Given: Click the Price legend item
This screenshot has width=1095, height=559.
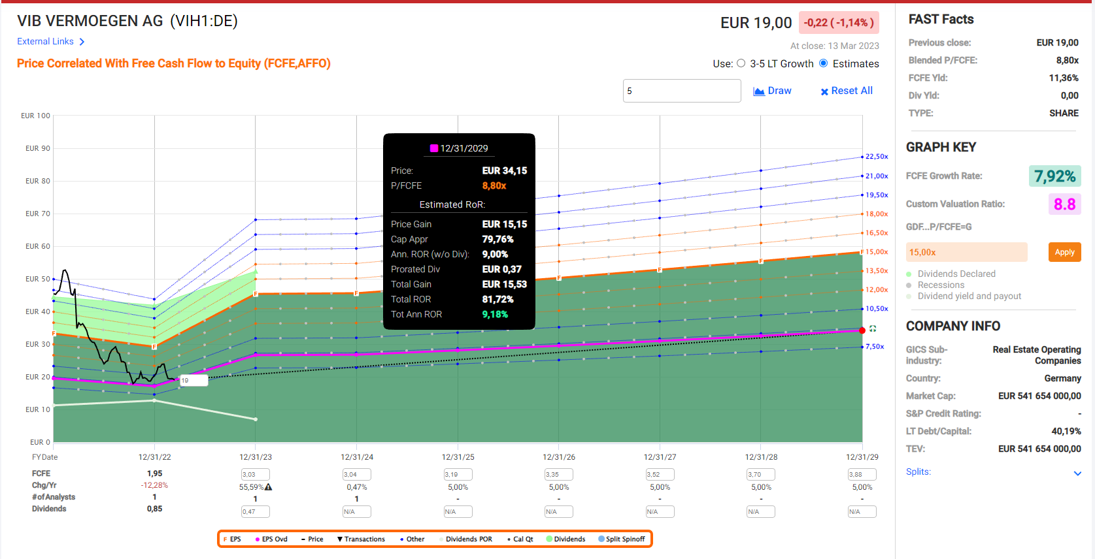Looking at the screenshot, I should pos(312,539).
